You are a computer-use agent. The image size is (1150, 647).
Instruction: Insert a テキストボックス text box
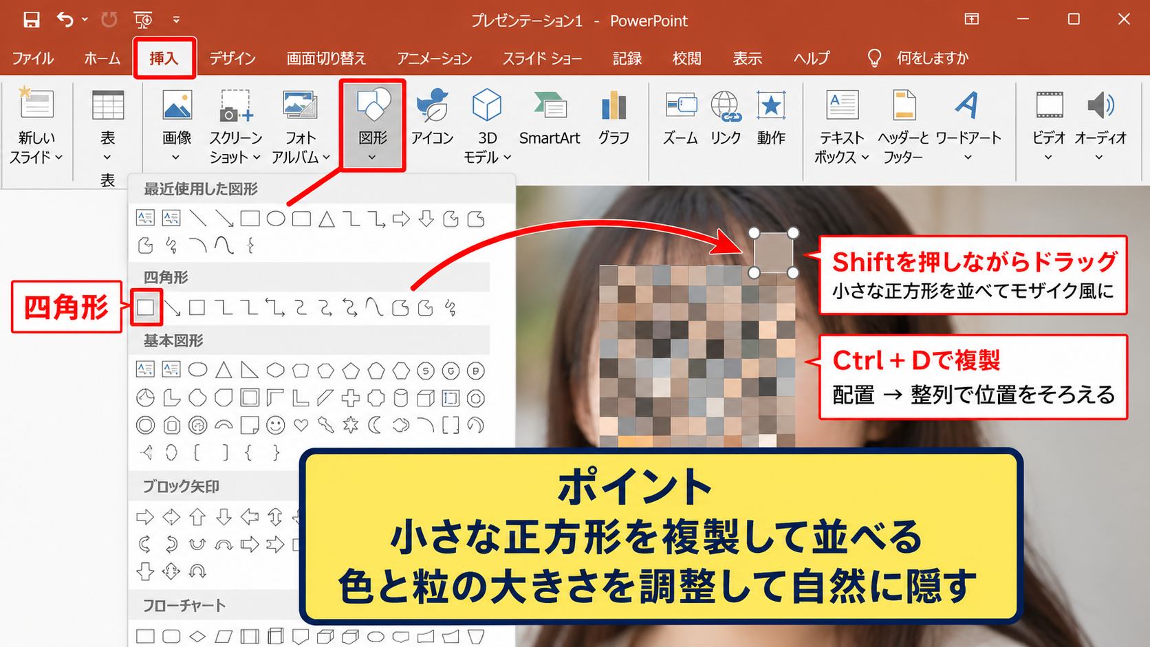pos(842,127)
